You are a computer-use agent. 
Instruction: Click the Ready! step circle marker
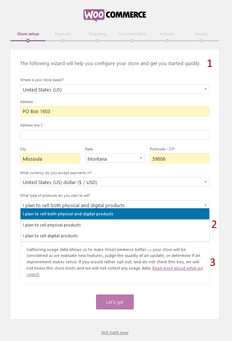(x=202, y=41)
